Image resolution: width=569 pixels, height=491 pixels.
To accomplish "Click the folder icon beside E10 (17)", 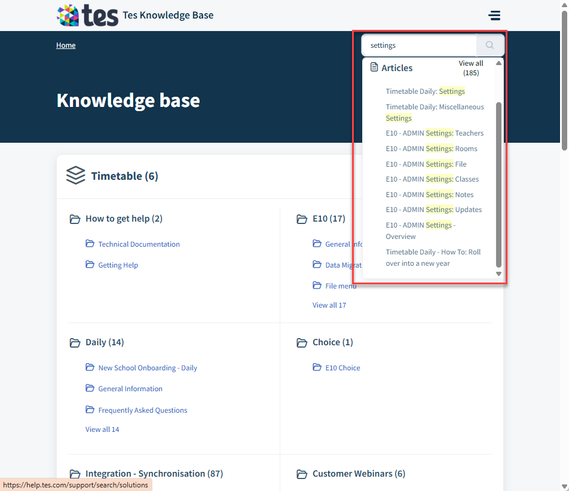I will (x=302, y=219).
